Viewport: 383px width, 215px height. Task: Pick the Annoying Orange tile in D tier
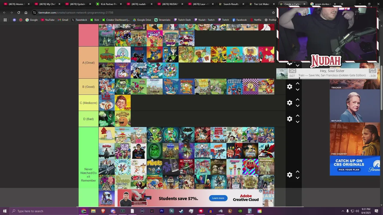pyautogui.click(x=123, y=119)
